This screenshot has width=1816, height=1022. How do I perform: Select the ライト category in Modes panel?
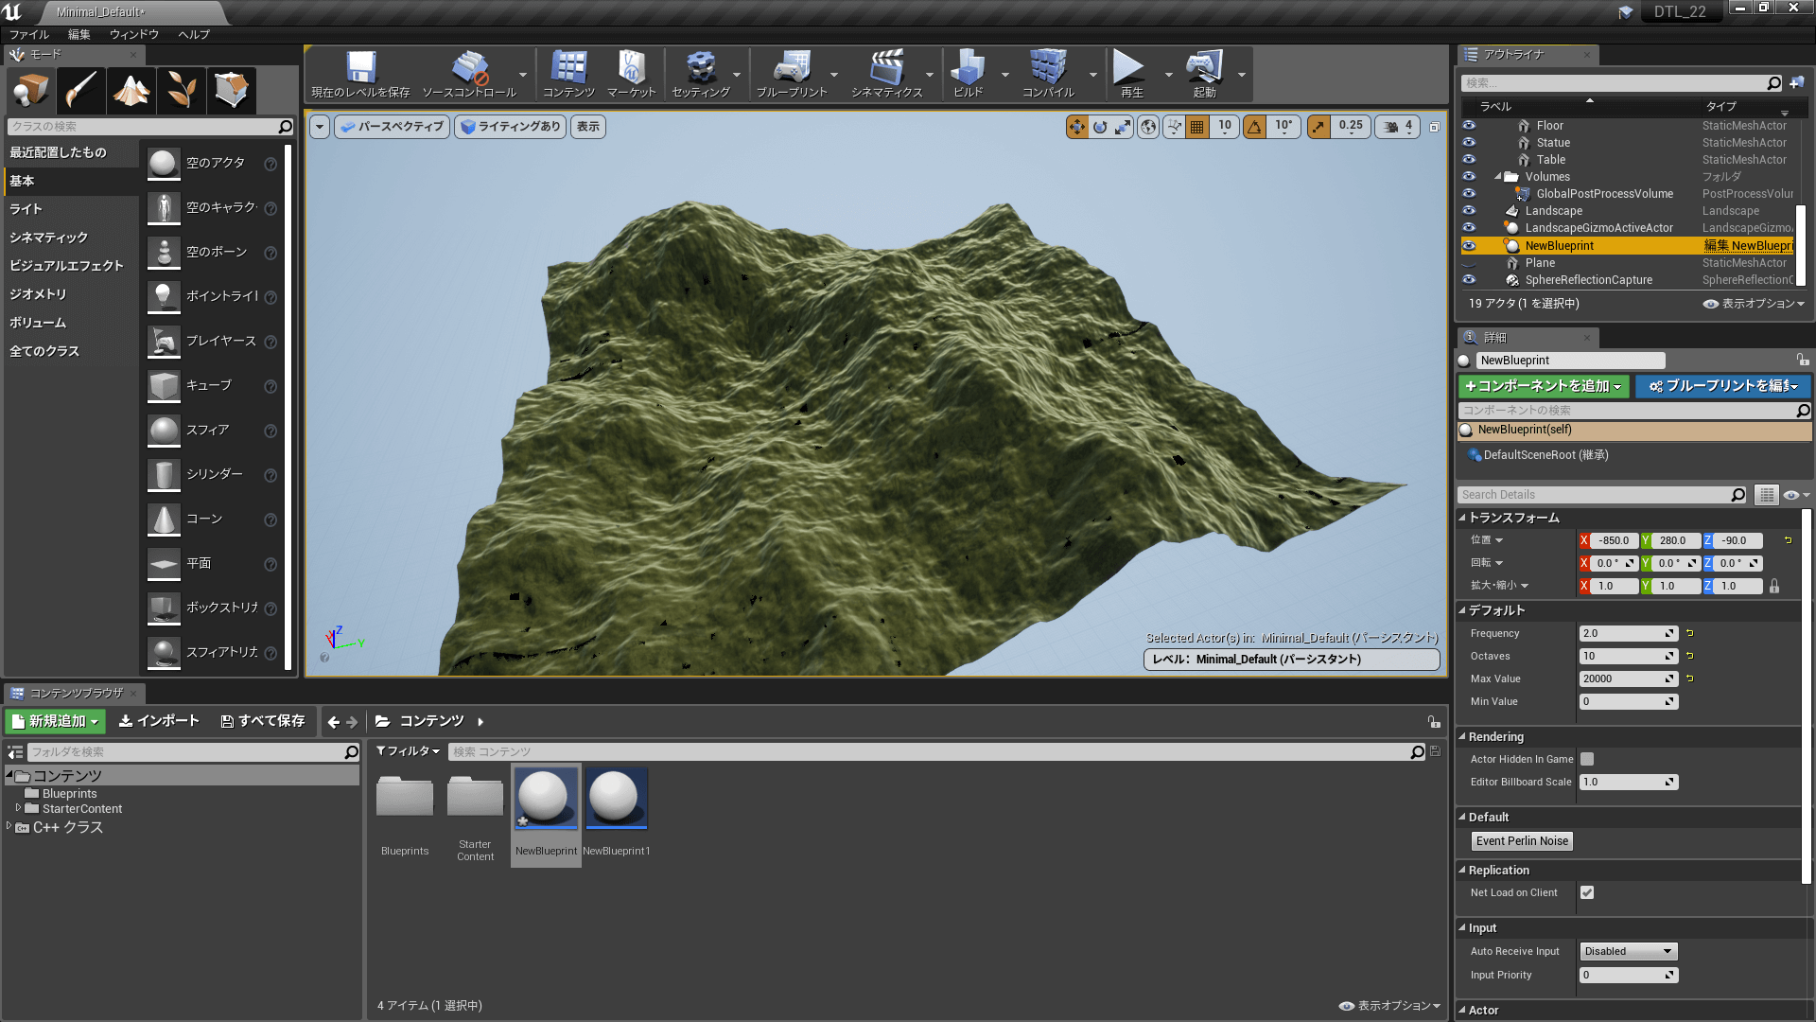click(26, 209)
